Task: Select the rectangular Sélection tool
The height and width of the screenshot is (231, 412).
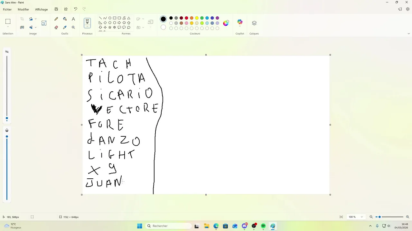Action: pos(8,21)
